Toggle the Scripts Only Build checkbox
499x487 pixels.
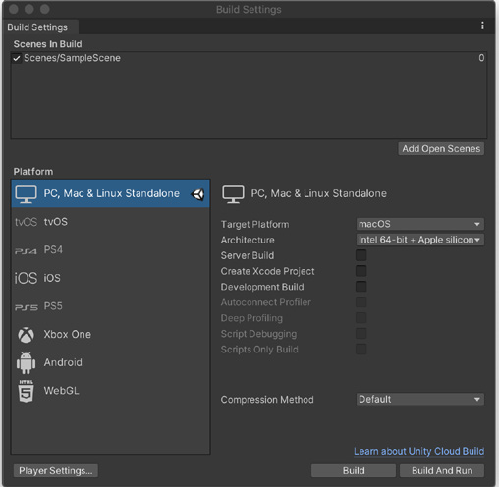(x=361, y=350)
